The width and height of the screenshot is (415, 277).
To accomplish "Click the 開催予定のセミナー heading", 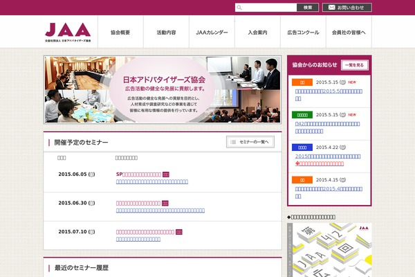I will 81,143.
